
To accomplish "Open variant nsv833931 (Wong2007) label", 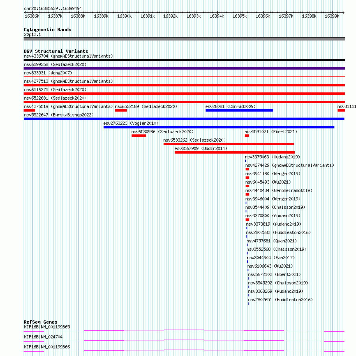I will [48, 73].
